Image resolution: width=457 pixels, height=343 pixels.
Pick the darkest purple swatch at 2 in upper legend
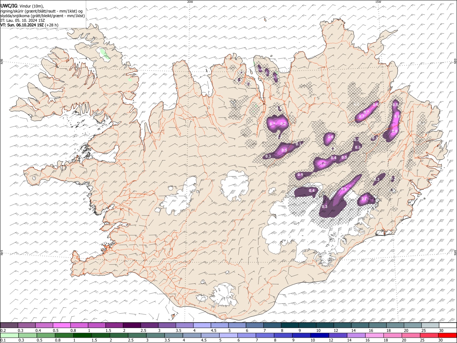(132, 325)
